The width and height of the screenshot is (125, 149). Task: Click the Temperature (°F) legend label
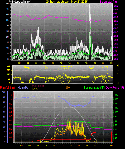coord(94,88)
